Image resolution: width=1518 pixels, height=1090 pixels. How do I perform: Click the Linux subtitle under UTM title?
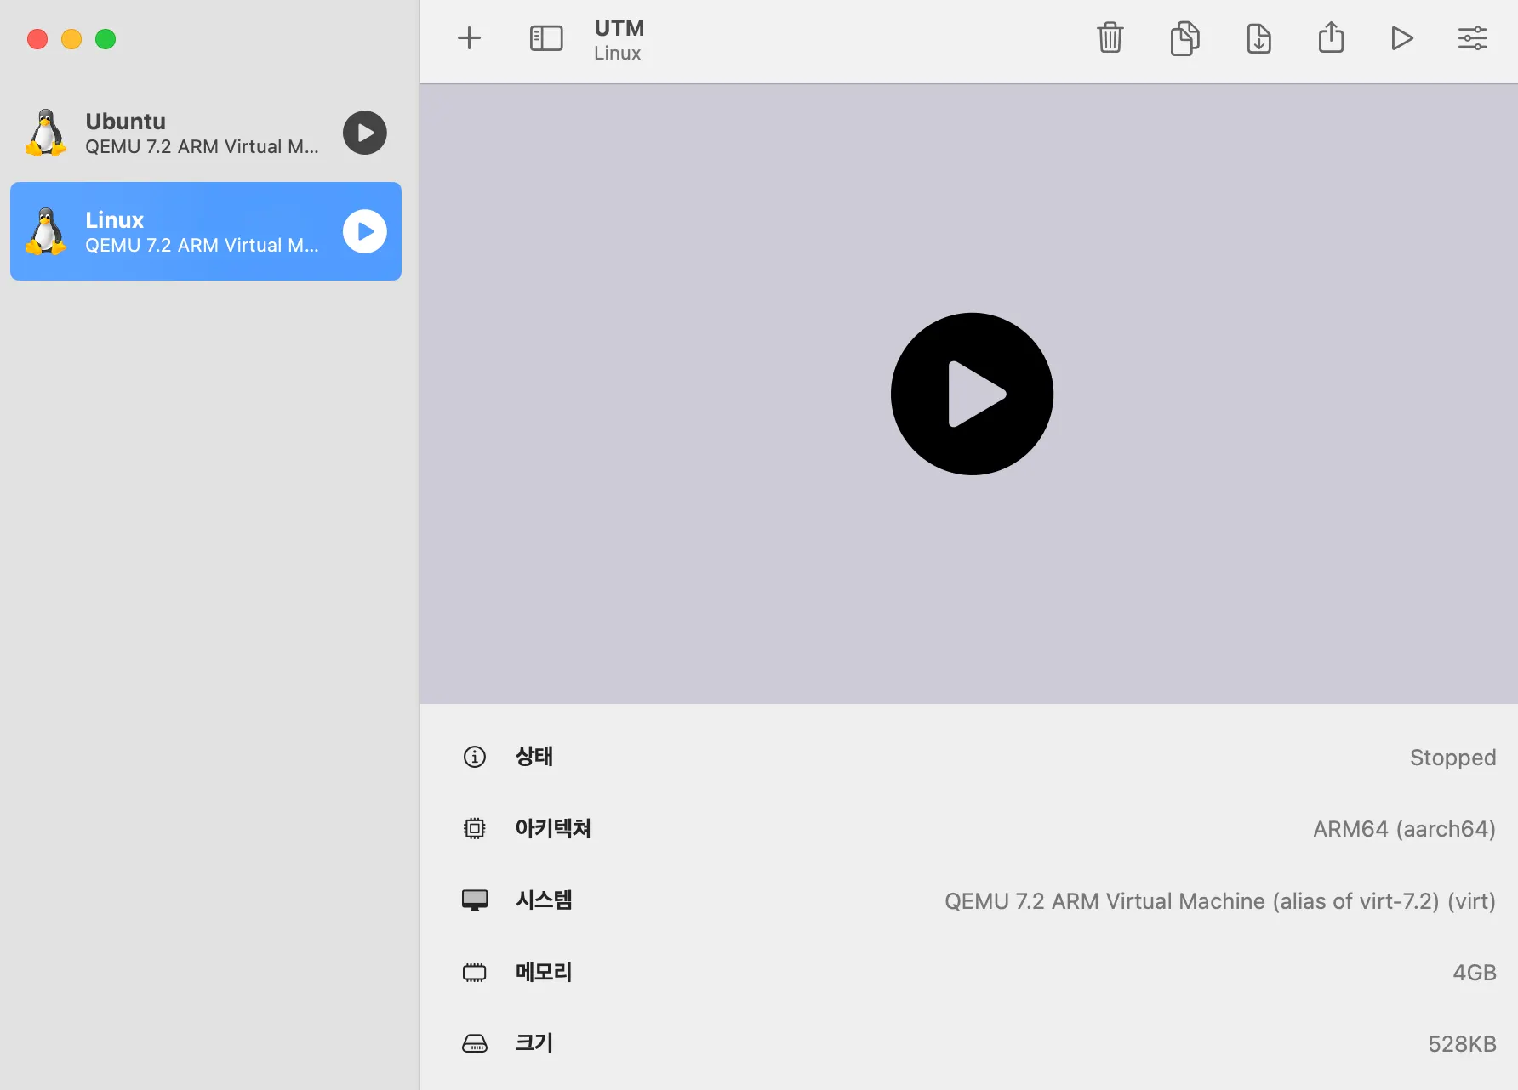click(x=618, y=53)
